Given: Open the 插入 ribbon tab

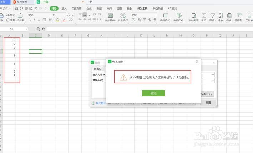Looking at the screenshot, I should click(64, 9).
